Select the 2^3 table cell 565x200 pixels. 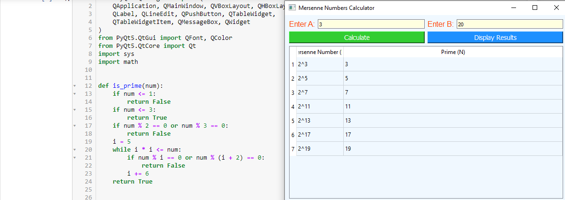pos(320,64)
